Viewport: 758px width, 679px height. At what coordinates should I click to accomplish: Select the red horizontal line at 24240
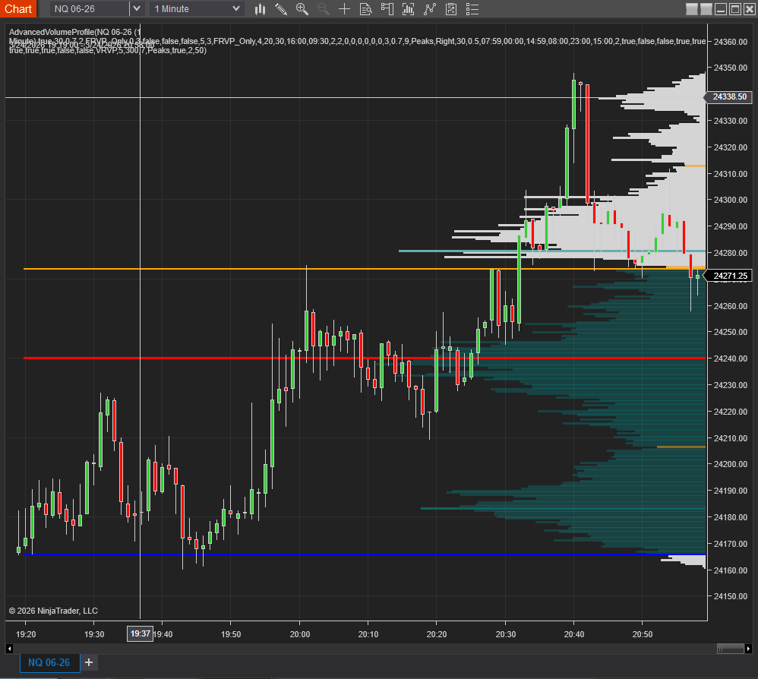(x=365, y=358)
